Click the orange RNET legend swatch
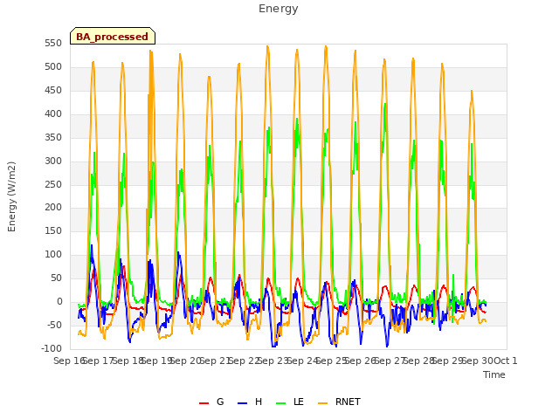Screen dimensions: 559x419 tap(322, 403)
